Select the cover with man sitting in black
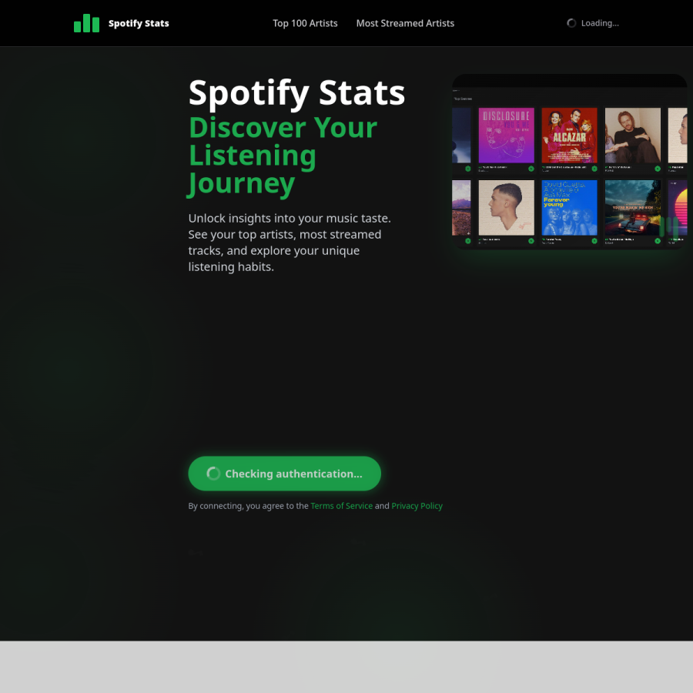 point(632,136)
